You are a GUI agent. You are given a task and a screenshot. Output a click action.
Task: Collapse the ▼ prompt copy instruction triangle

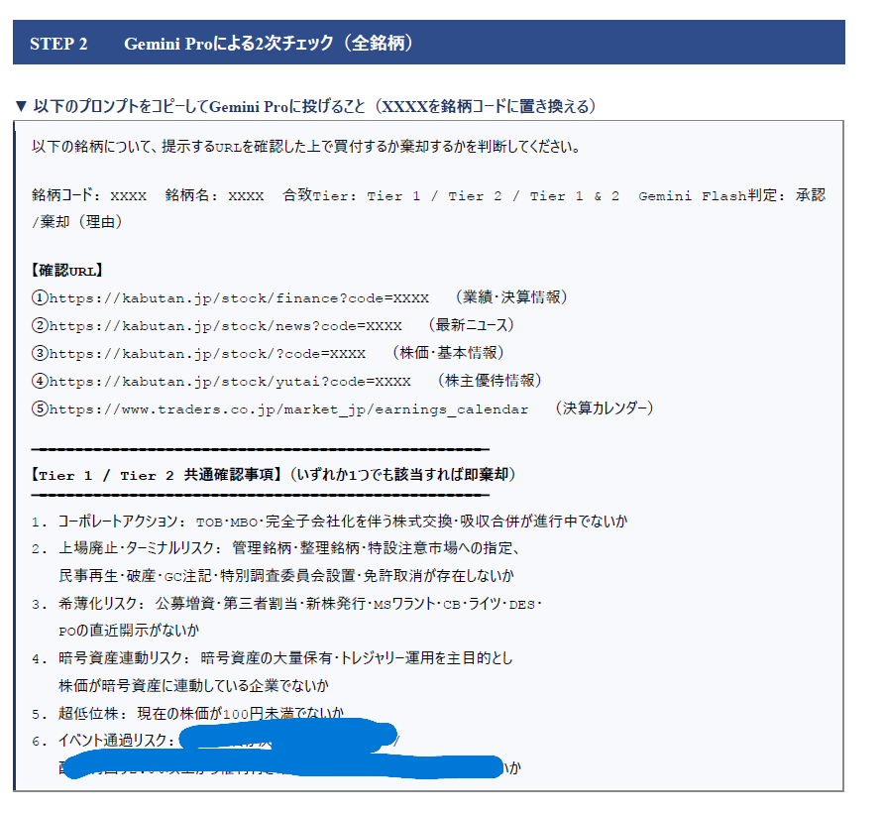pyautogui.click(x=21, y=106)
